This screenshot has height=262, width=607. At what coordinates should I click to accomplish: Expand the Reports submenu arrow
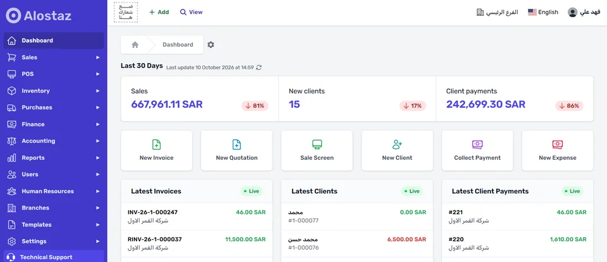tap(97, 158)
